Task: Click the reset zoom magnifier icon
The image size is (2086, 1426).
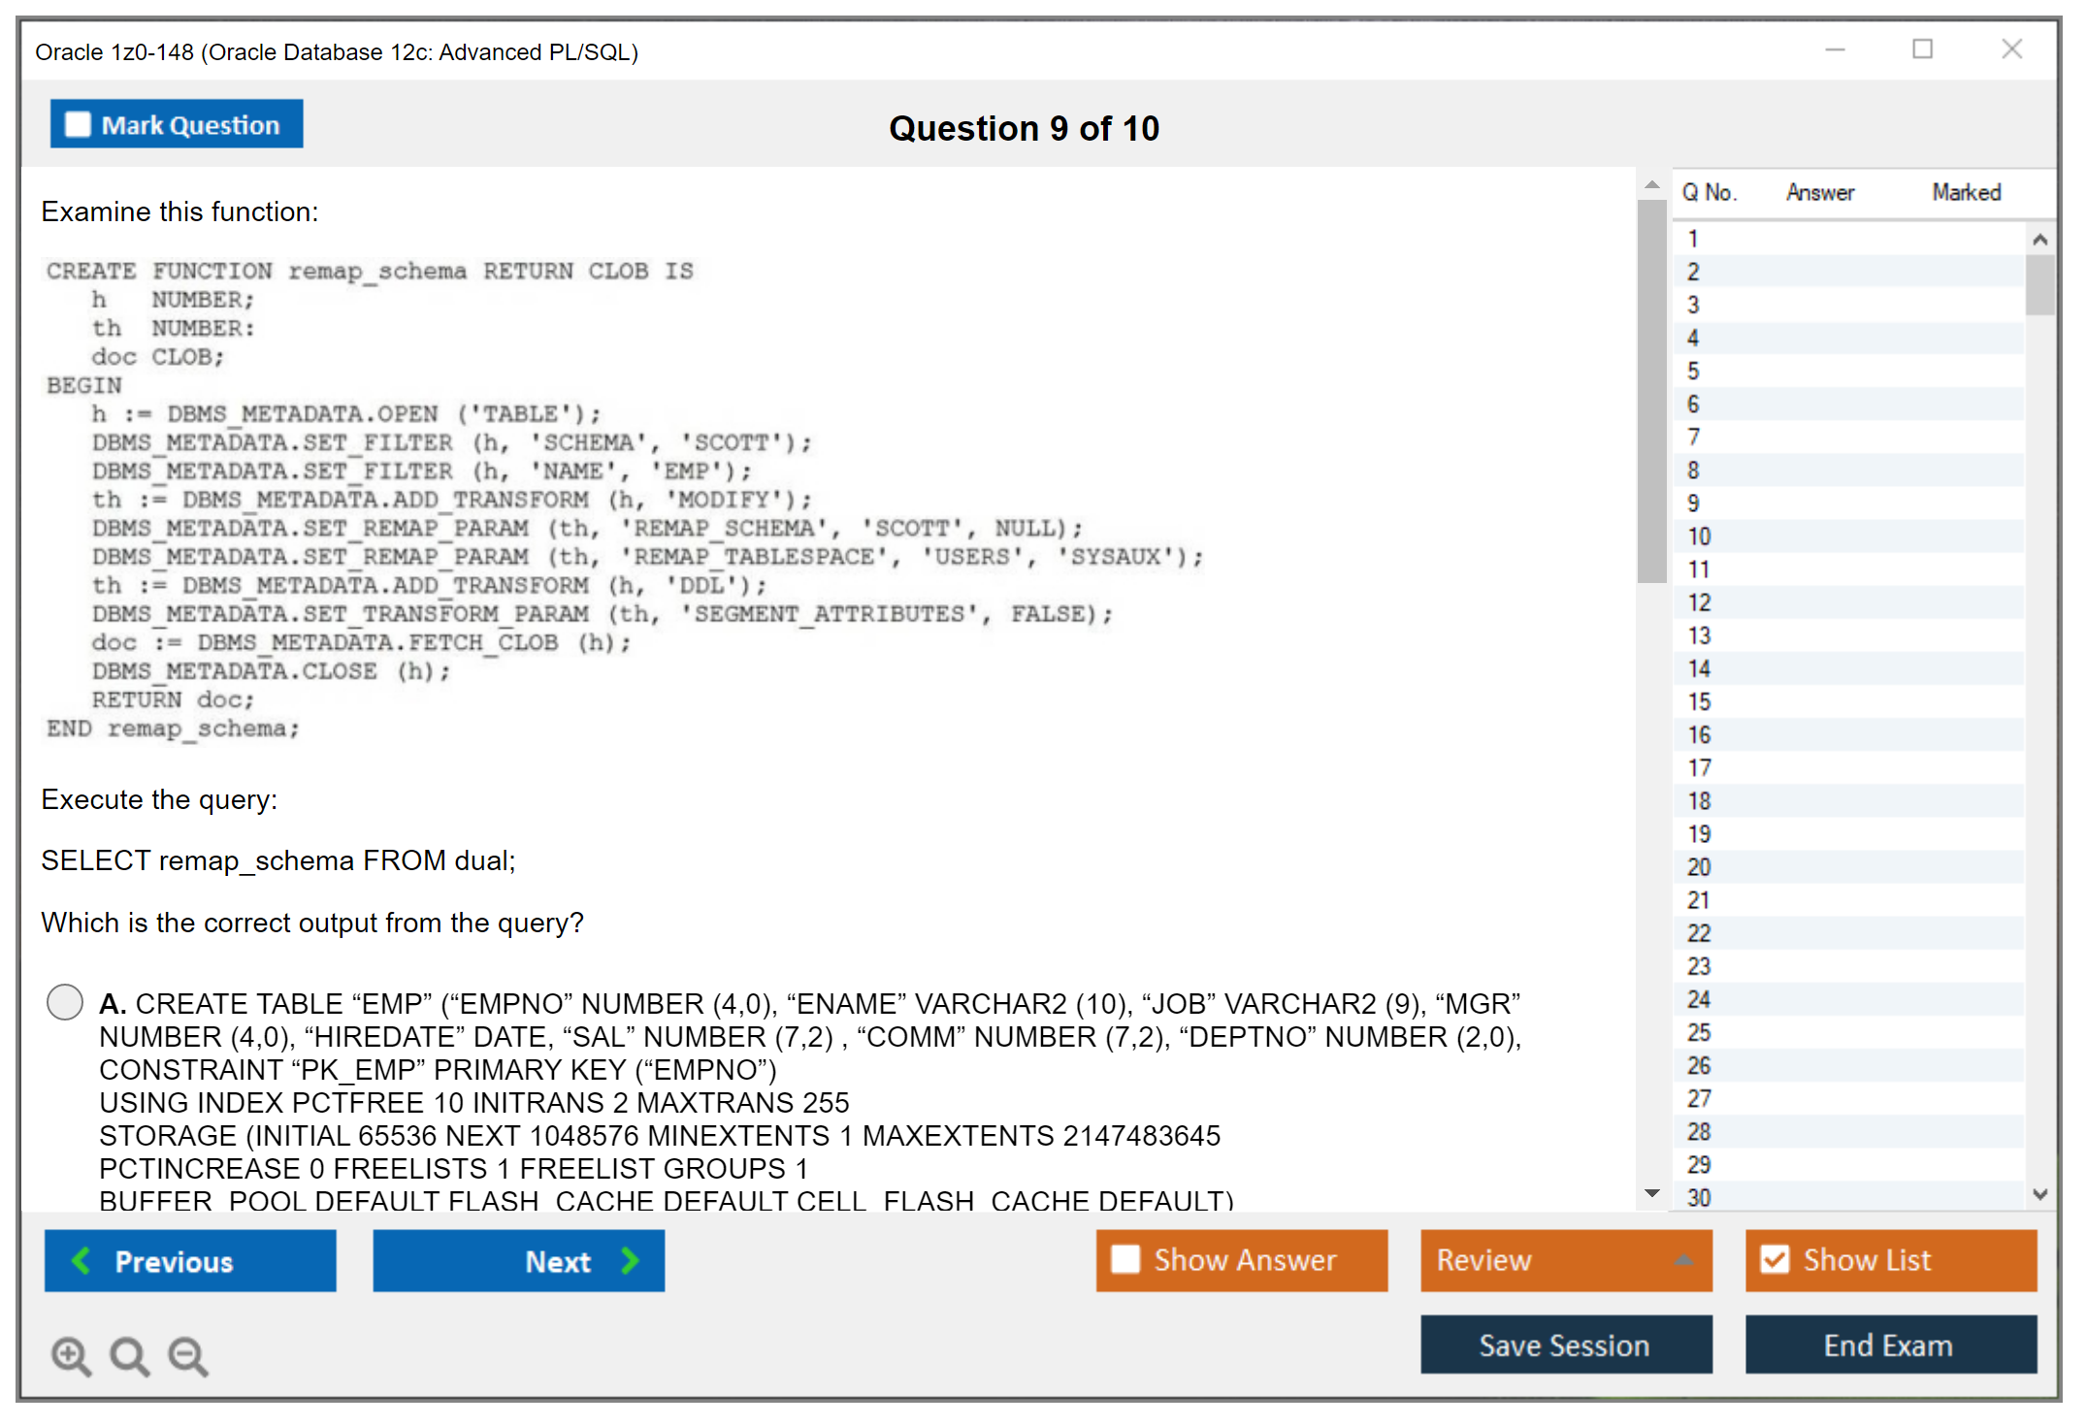Action: click(x=129, y=1355)
